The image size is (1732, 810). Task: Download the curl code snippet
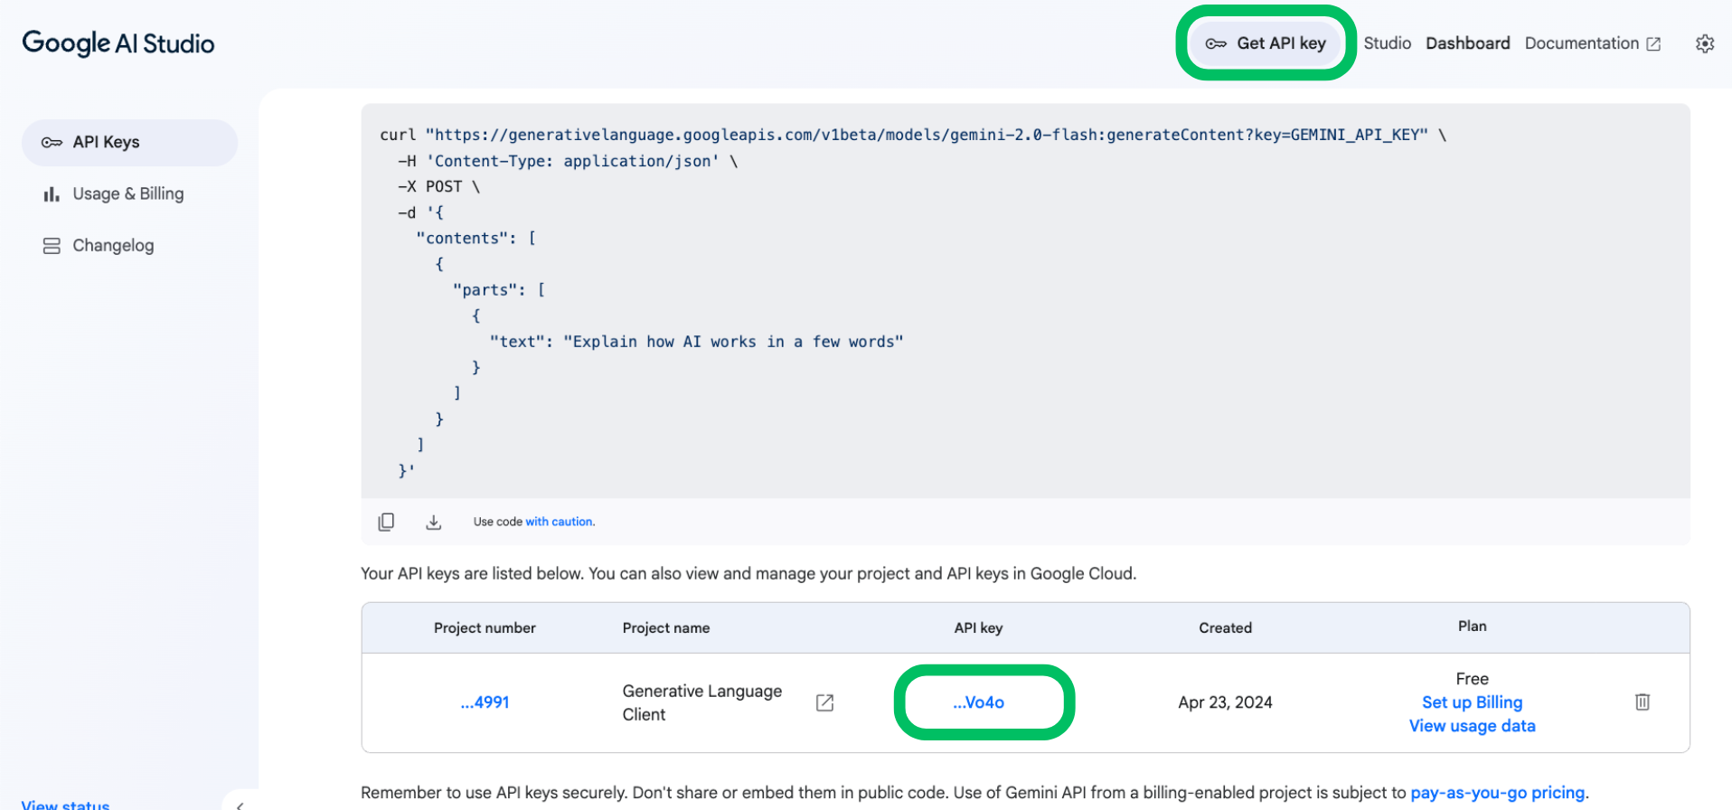(434, 522)
